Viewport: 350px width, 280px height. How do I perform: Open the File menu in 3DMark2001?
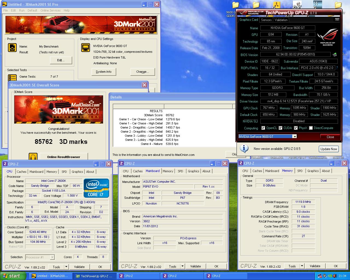click(5, 10)
